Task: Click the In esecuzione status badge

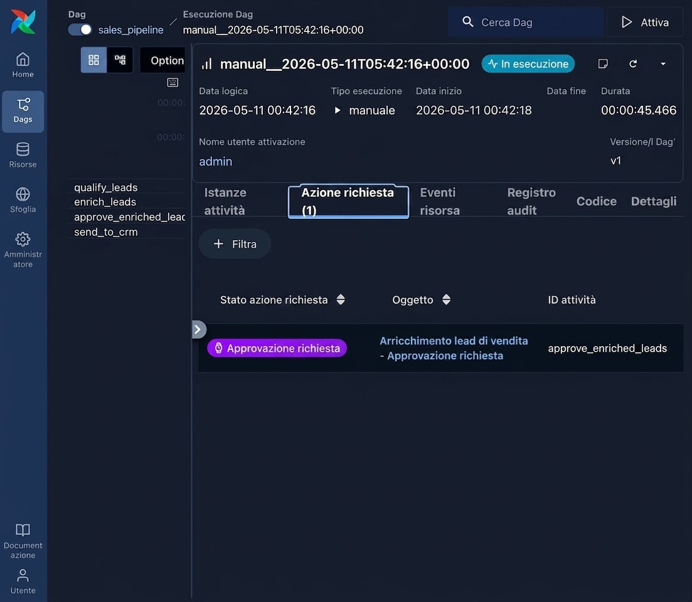Action: [x=528, y=64]
